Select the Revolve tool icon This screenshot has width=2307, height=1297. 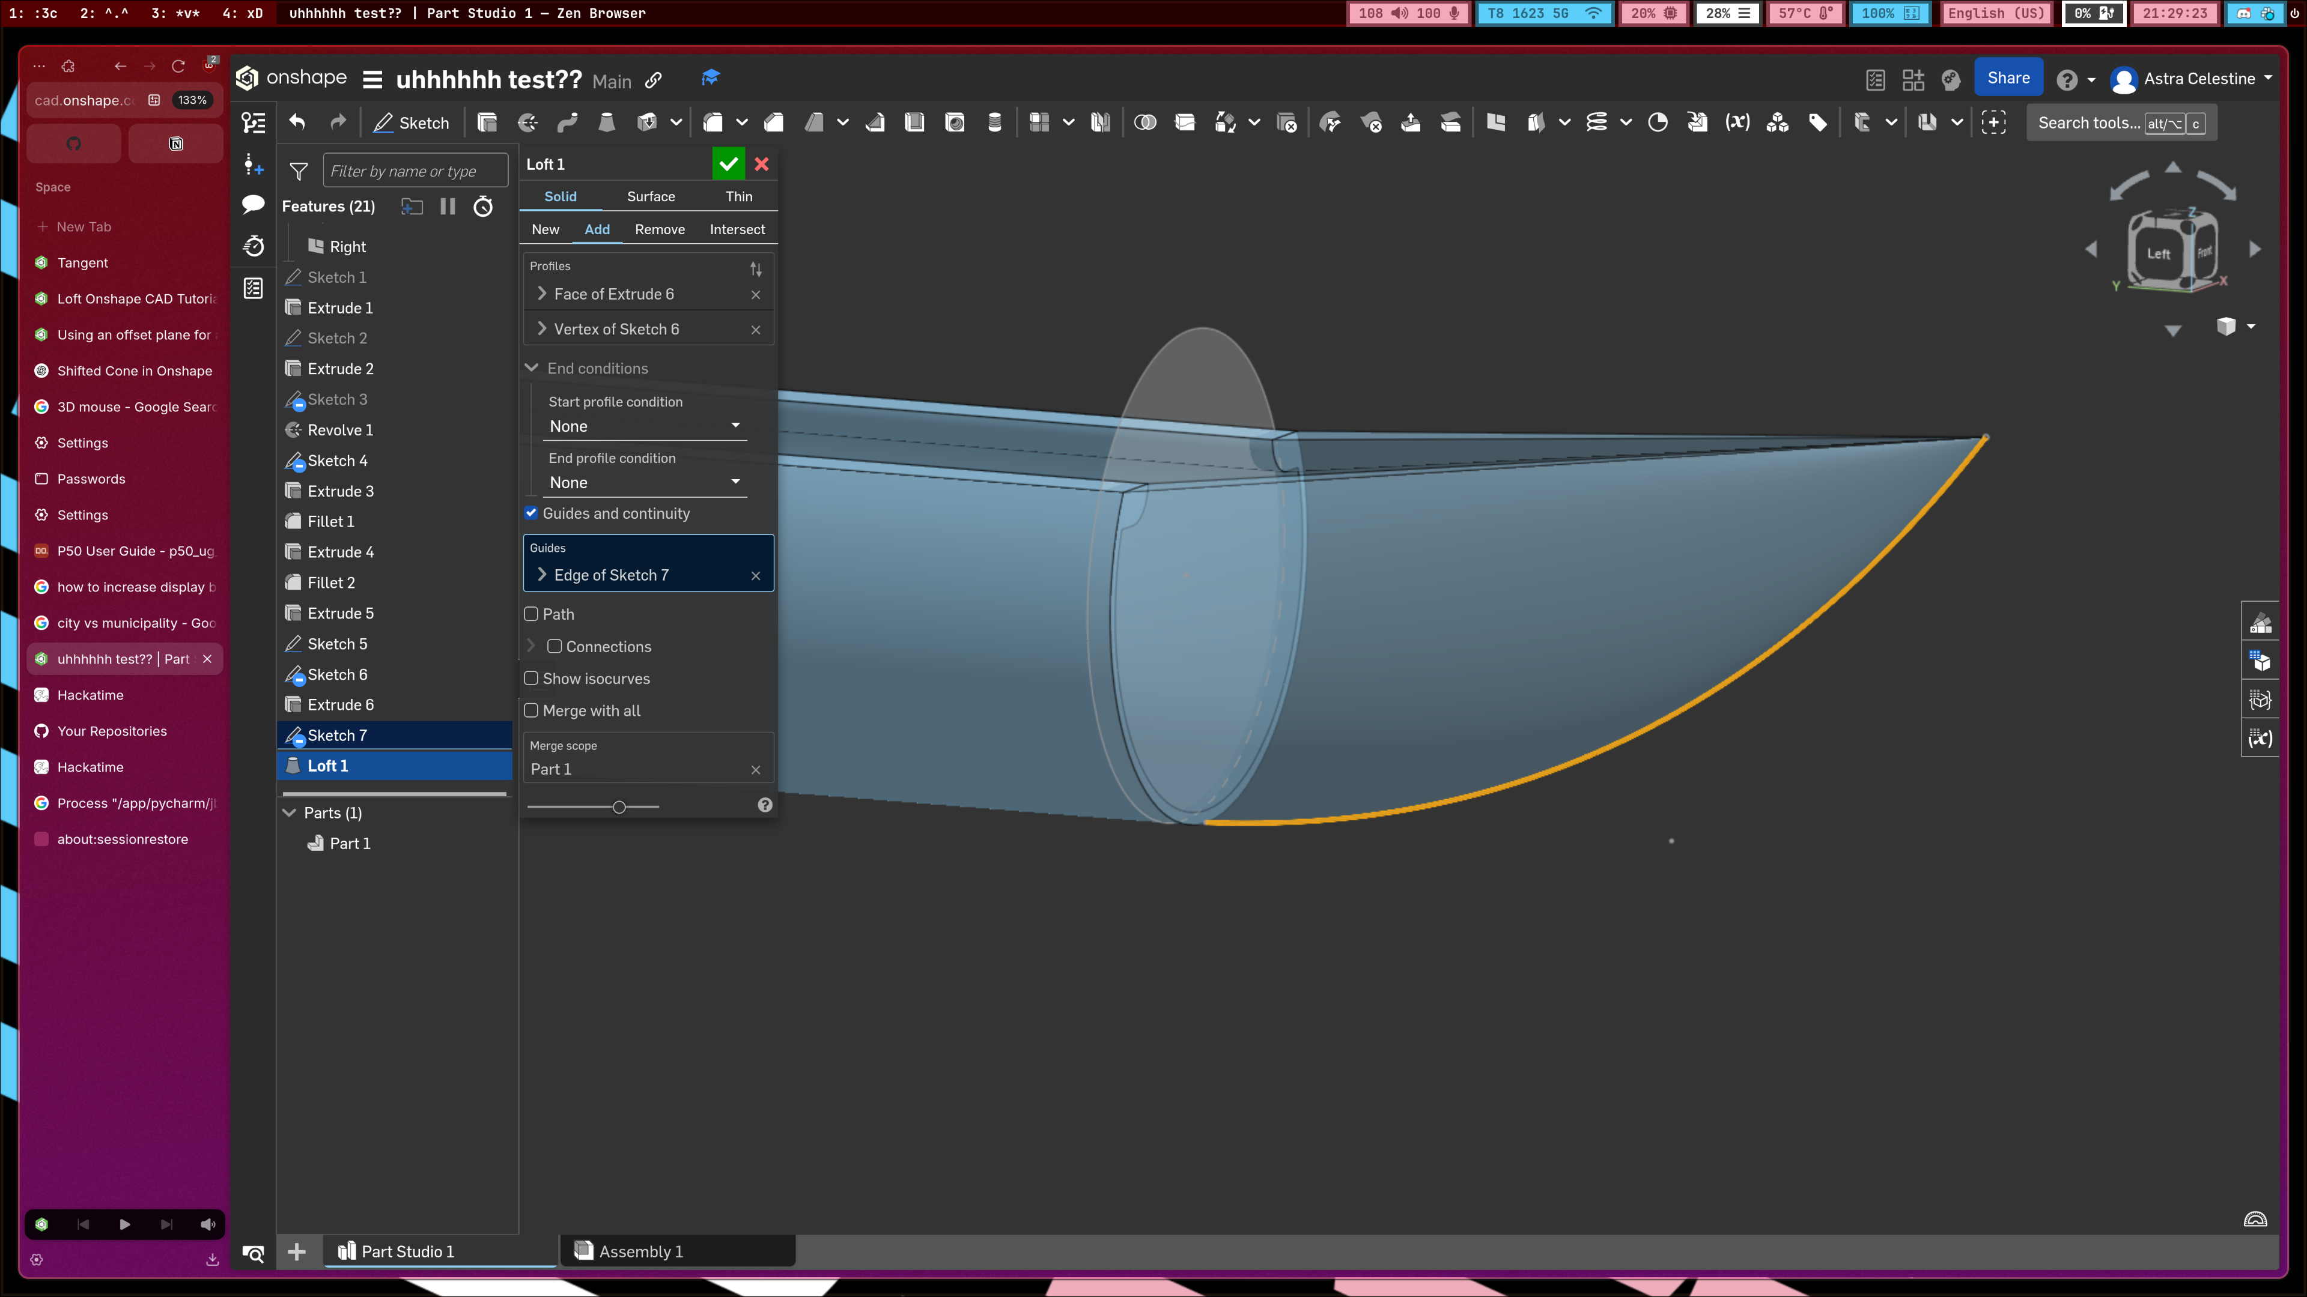click(x=527, y=122)
